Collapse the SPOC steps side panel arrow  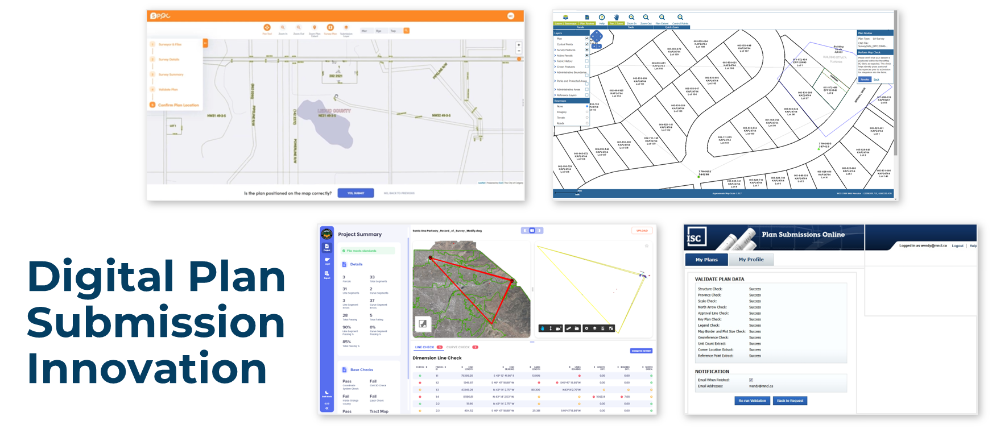click(205, 43)
